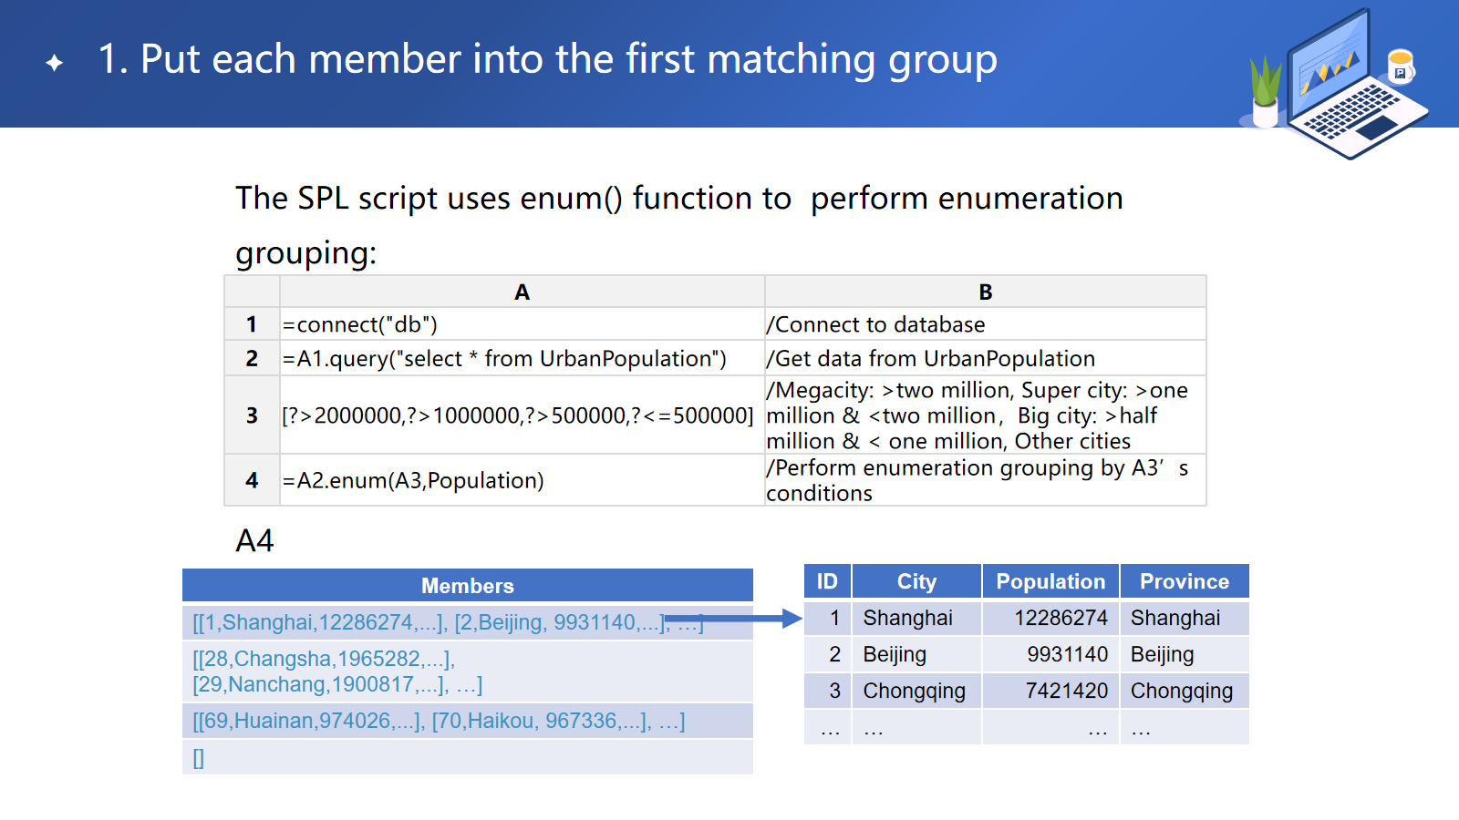1459x820 pixels.
Task: Click the Population column header
Action: pos(1050,581)
